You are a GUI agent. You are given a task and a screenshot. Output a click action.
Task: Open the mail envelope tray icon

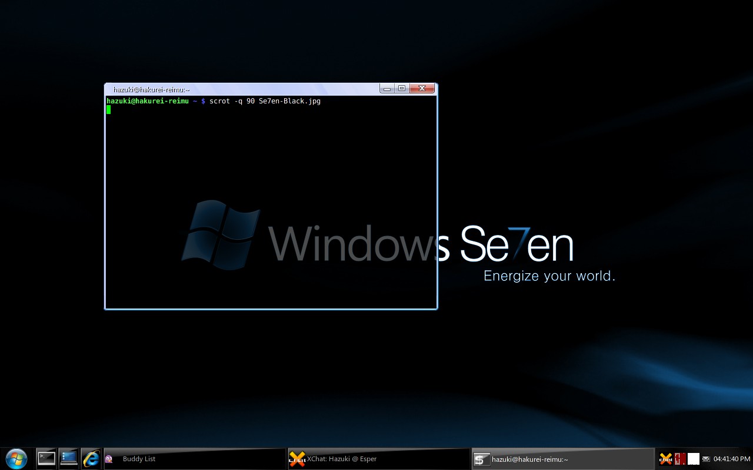(x=706, y=459)
